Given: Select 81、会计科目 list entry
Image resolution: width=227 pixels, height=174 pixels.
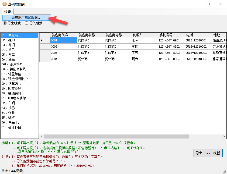Looking at the screenshot, I should [x=11, y=127].
